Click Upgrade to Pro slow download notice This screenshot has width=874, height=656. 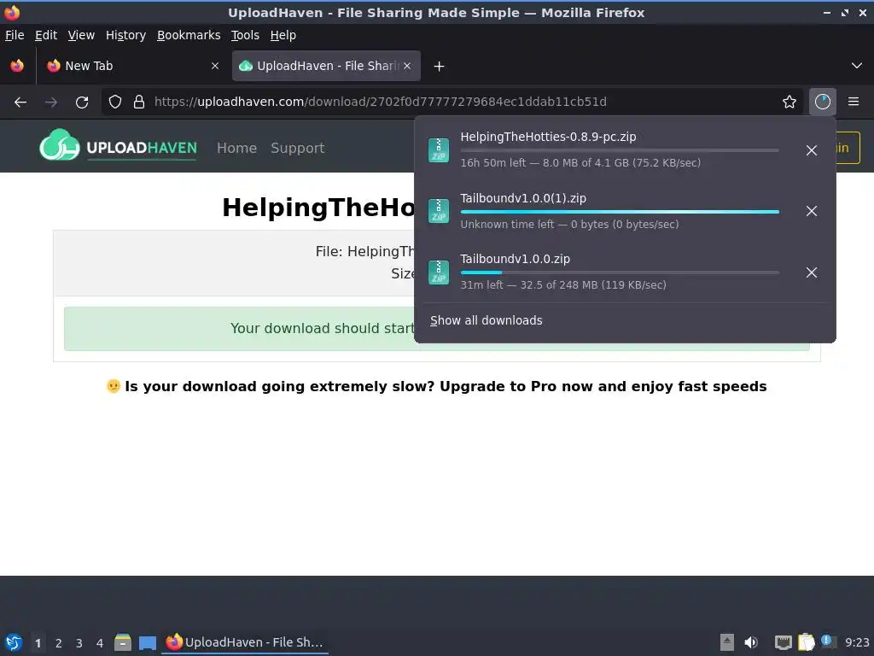tap(436, 387)
